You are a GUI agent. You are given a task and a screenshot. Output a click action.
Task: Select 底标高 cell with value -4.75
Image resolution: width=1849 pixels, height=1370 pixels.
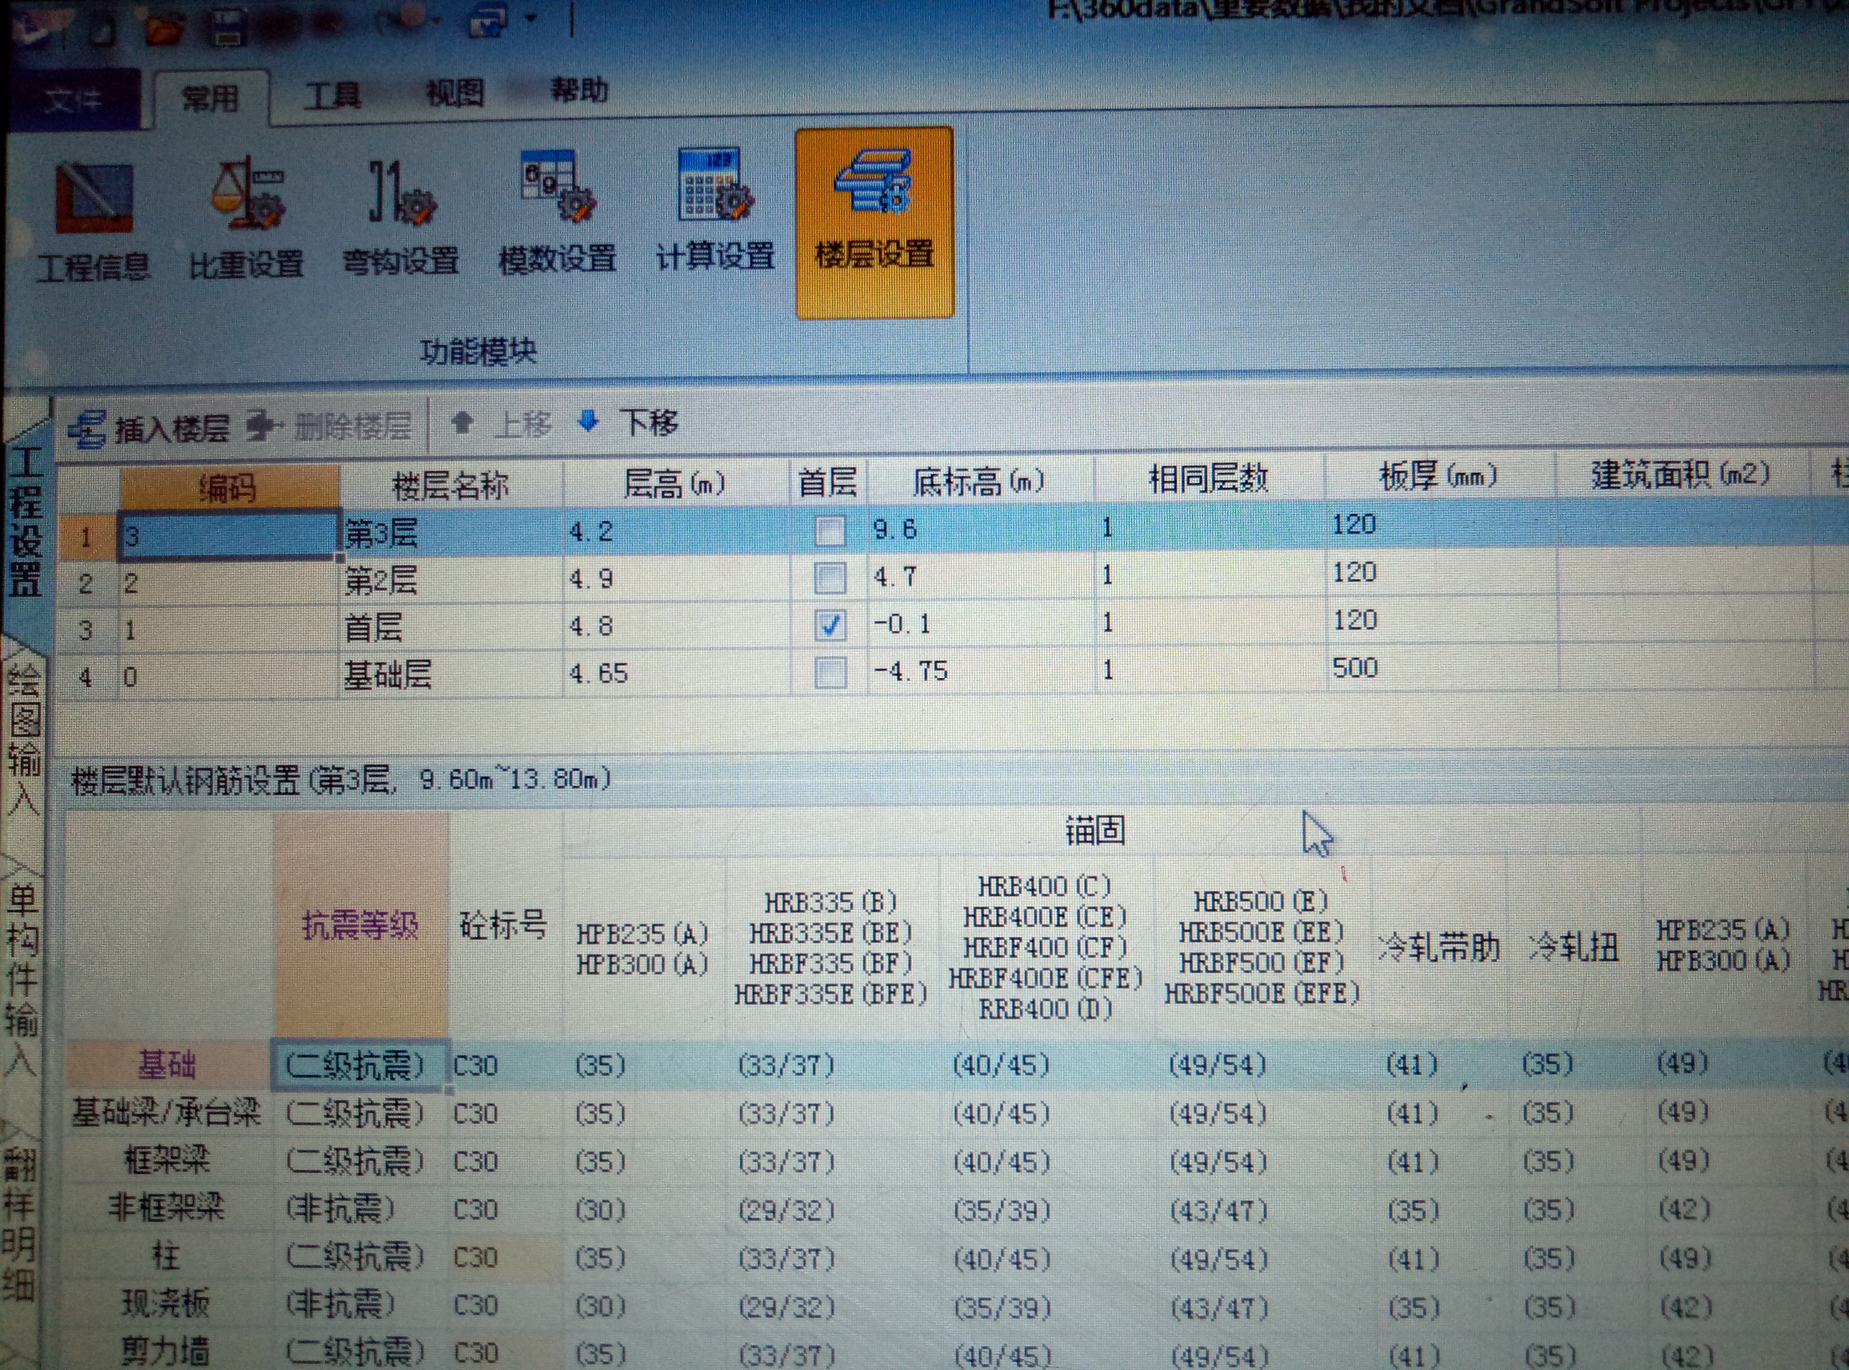(x=981, y=670)
